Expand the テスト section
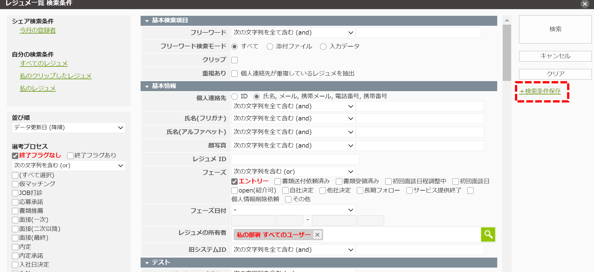 [x=147, y=262]
